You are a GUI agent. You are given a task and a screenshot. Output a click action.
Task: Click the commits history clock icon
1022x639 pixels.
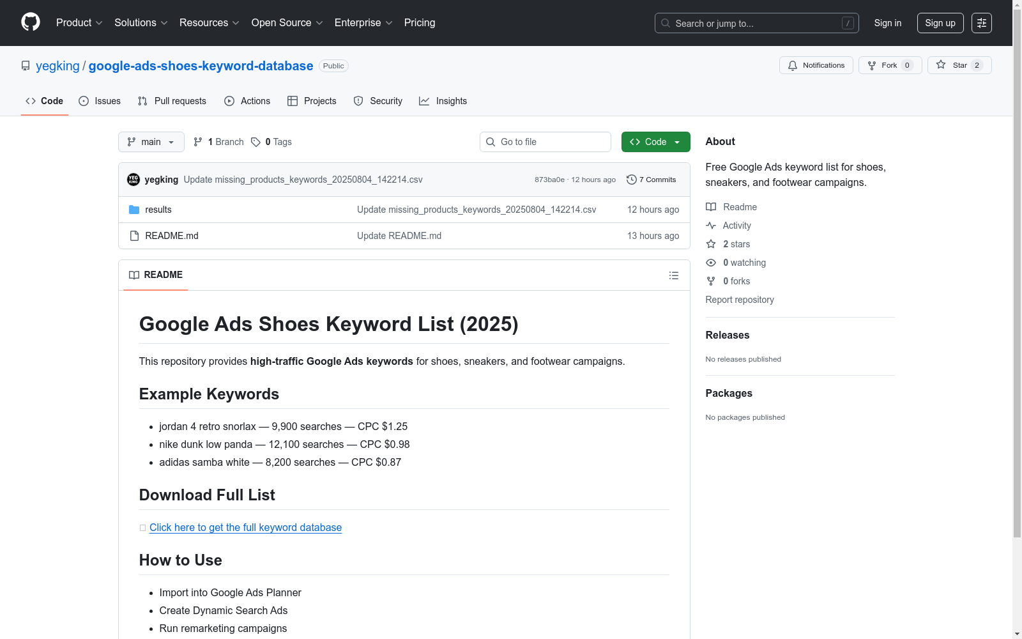632,180
